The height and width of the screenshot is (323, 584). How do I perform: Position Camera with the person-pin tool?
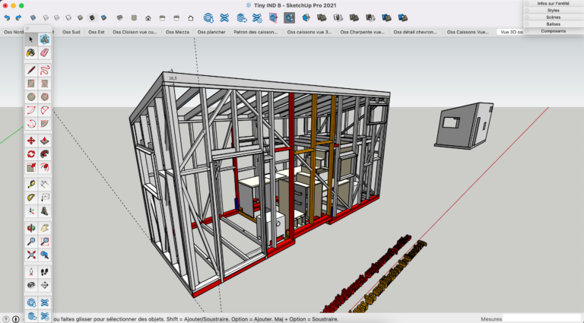(x=31, y=272)
